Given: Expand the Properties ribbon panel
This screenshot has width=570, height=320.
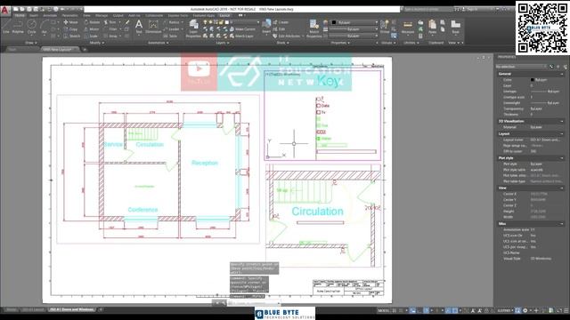Looking at the screenshot, I should pyautogui.click(x=340, y=43).
